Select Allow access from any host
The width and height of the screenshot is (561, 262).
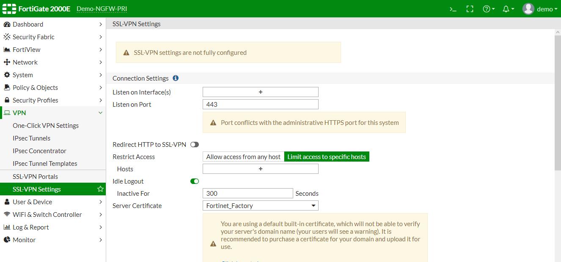point(243,157)
